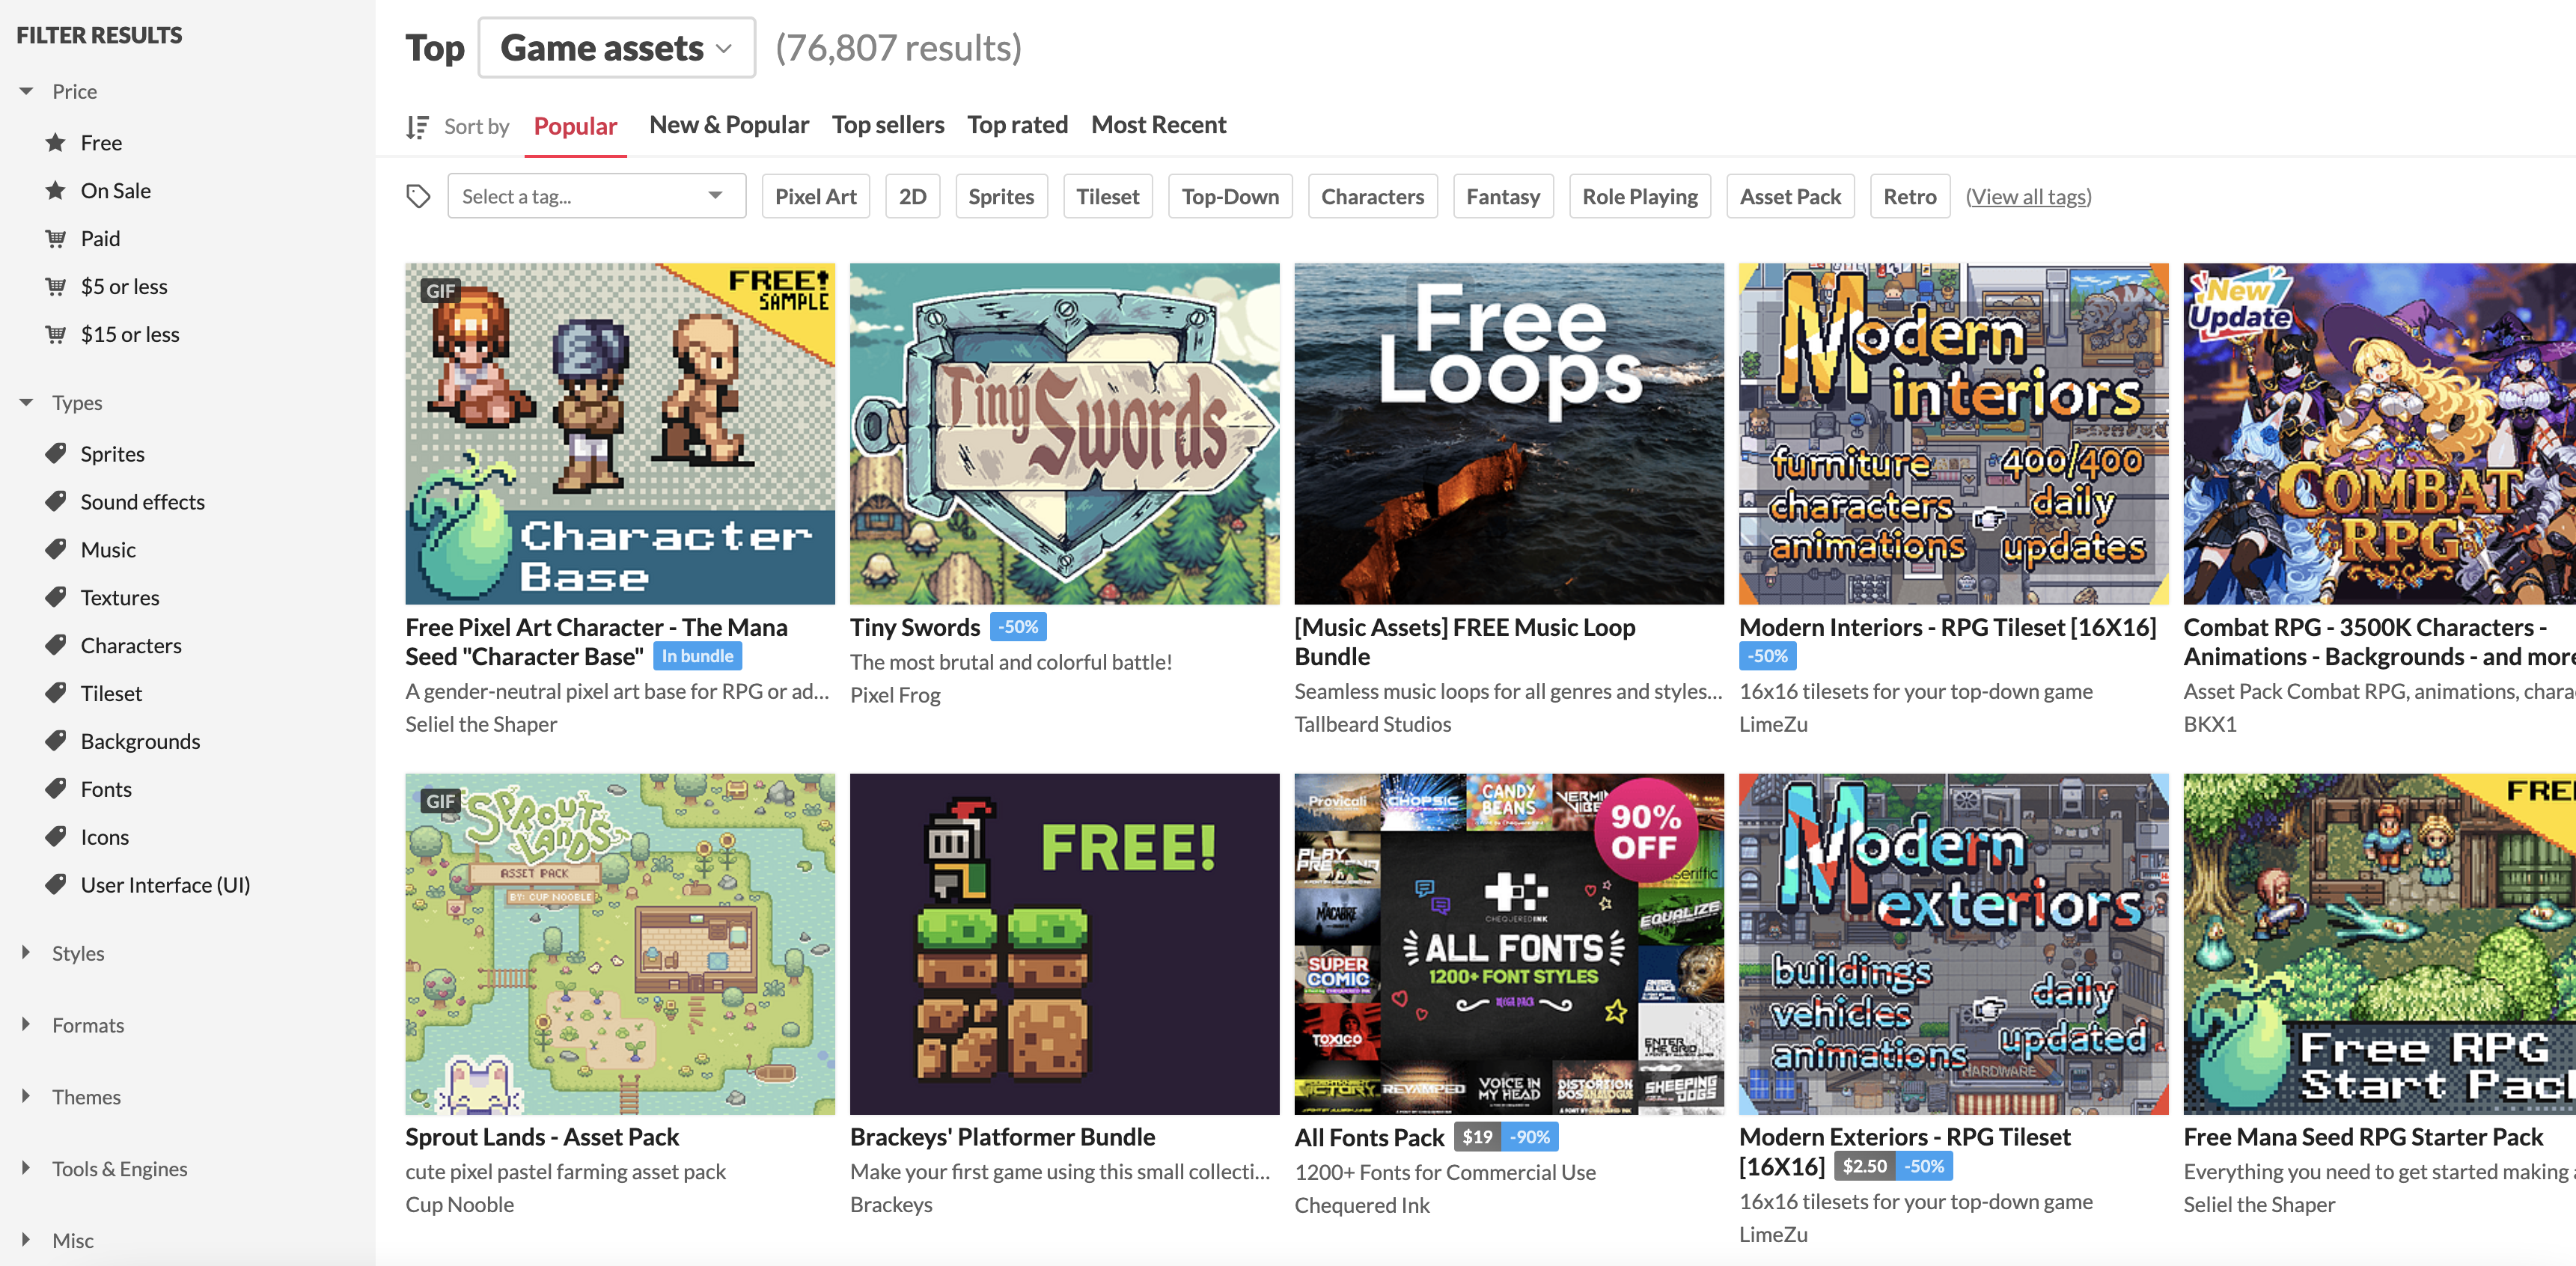
Task: Sort by Top rated
Action: pyautogui.click(x=1017, y=125)
